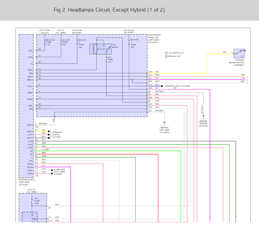Click the Tail Relay symbol
Viewport: 259px width, 226px height.
pos(100,49)
